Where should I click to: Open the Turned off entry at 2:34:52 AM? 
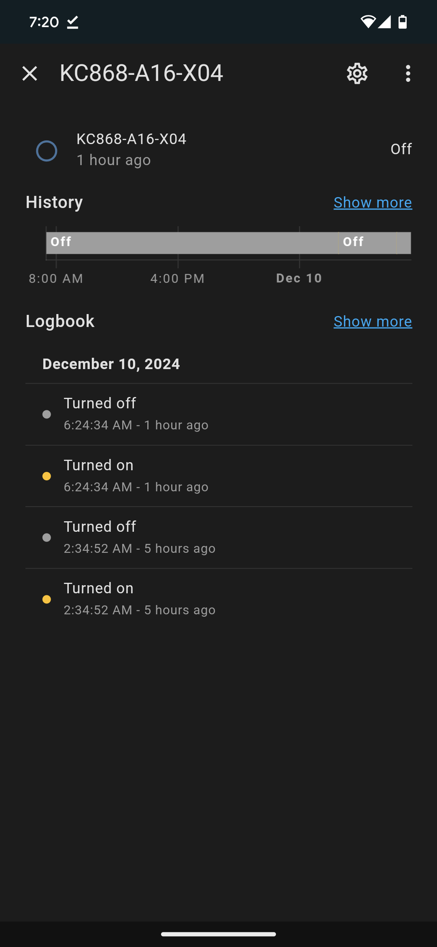coord(218,537)
